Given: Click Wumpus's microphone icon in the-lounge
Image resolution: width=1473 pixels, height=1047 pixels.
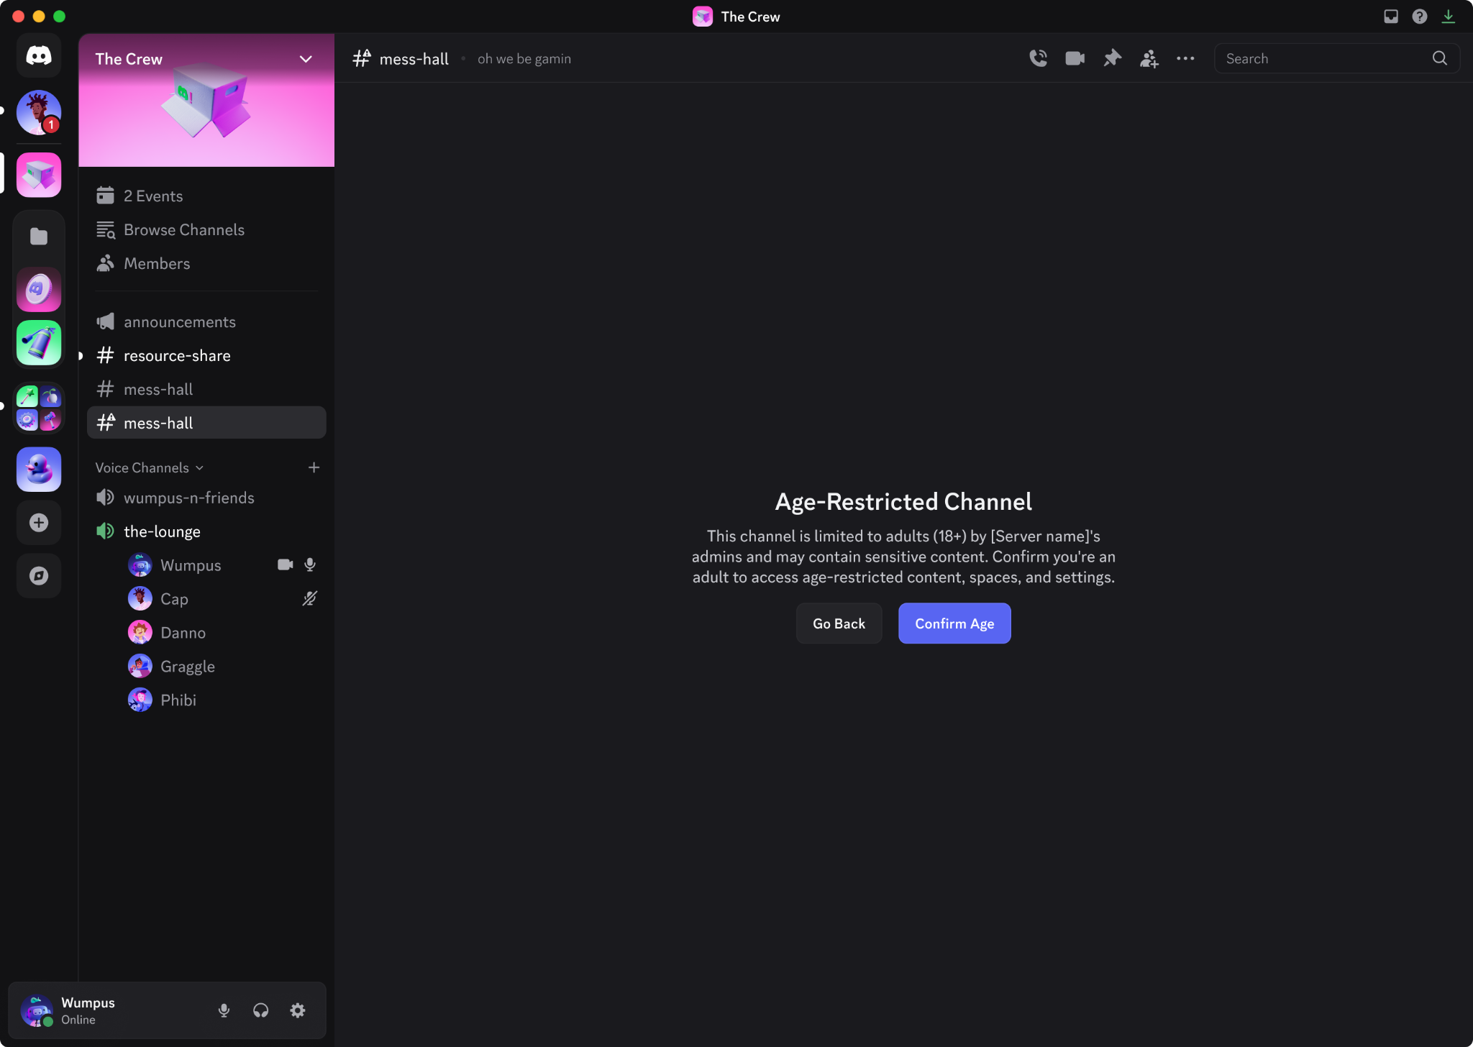Looking at the screenshot, I should pos(310,564).
